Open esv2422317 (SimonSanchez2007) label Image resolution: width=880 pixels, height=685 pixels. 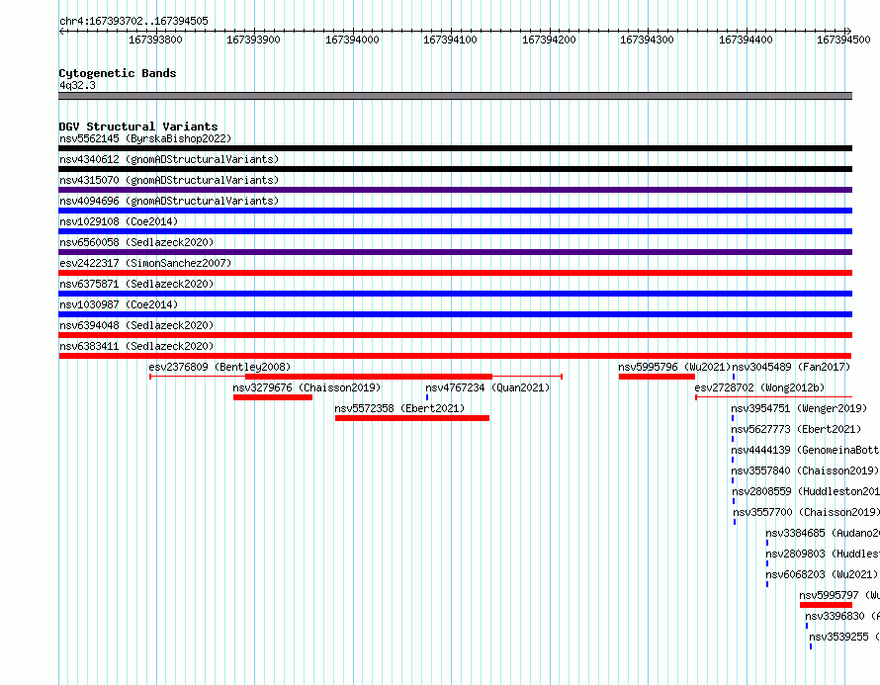(145, 263)
